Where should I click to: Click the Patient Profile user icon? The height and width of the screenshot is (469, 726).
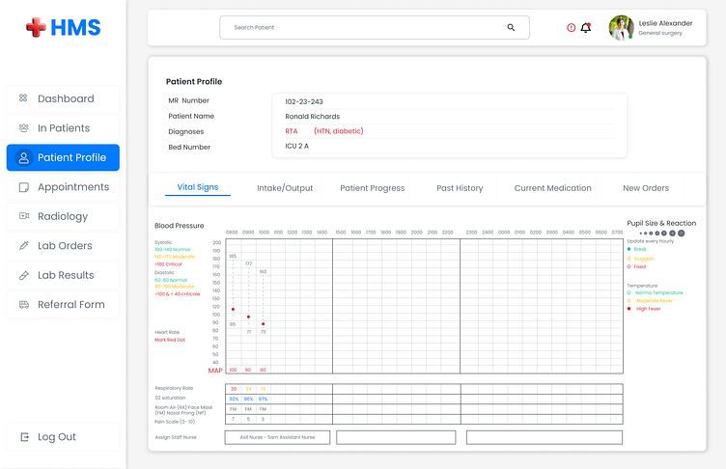click(x=23, y=157)
